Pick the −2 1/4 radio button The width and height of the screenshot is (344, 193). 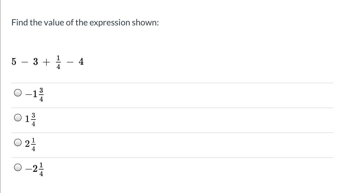(18, 168)
